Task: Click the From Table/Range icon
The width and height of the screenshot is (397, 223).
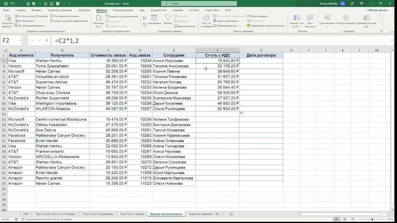Action: 16,25
